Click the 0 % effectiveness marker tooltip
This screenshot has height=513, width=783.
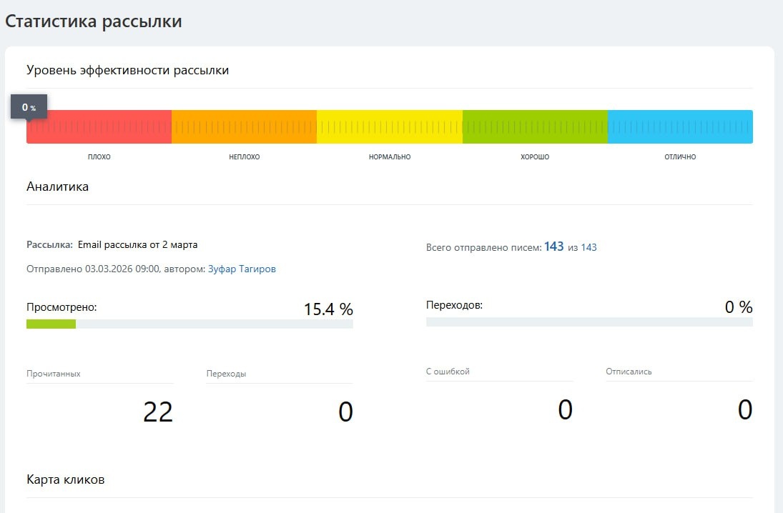pyautogui.click(x=29, y=106)
